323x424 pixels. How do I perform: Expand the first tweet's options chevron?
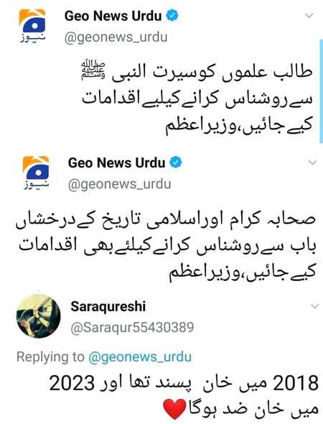tap(309, 15)
